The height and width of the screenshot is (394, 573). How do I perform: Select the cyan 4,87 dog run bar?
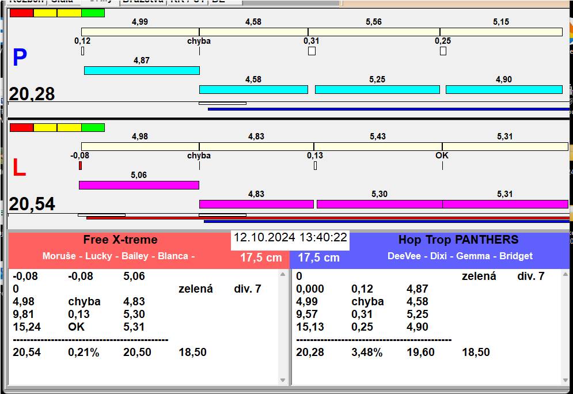(x=142, y=70)
